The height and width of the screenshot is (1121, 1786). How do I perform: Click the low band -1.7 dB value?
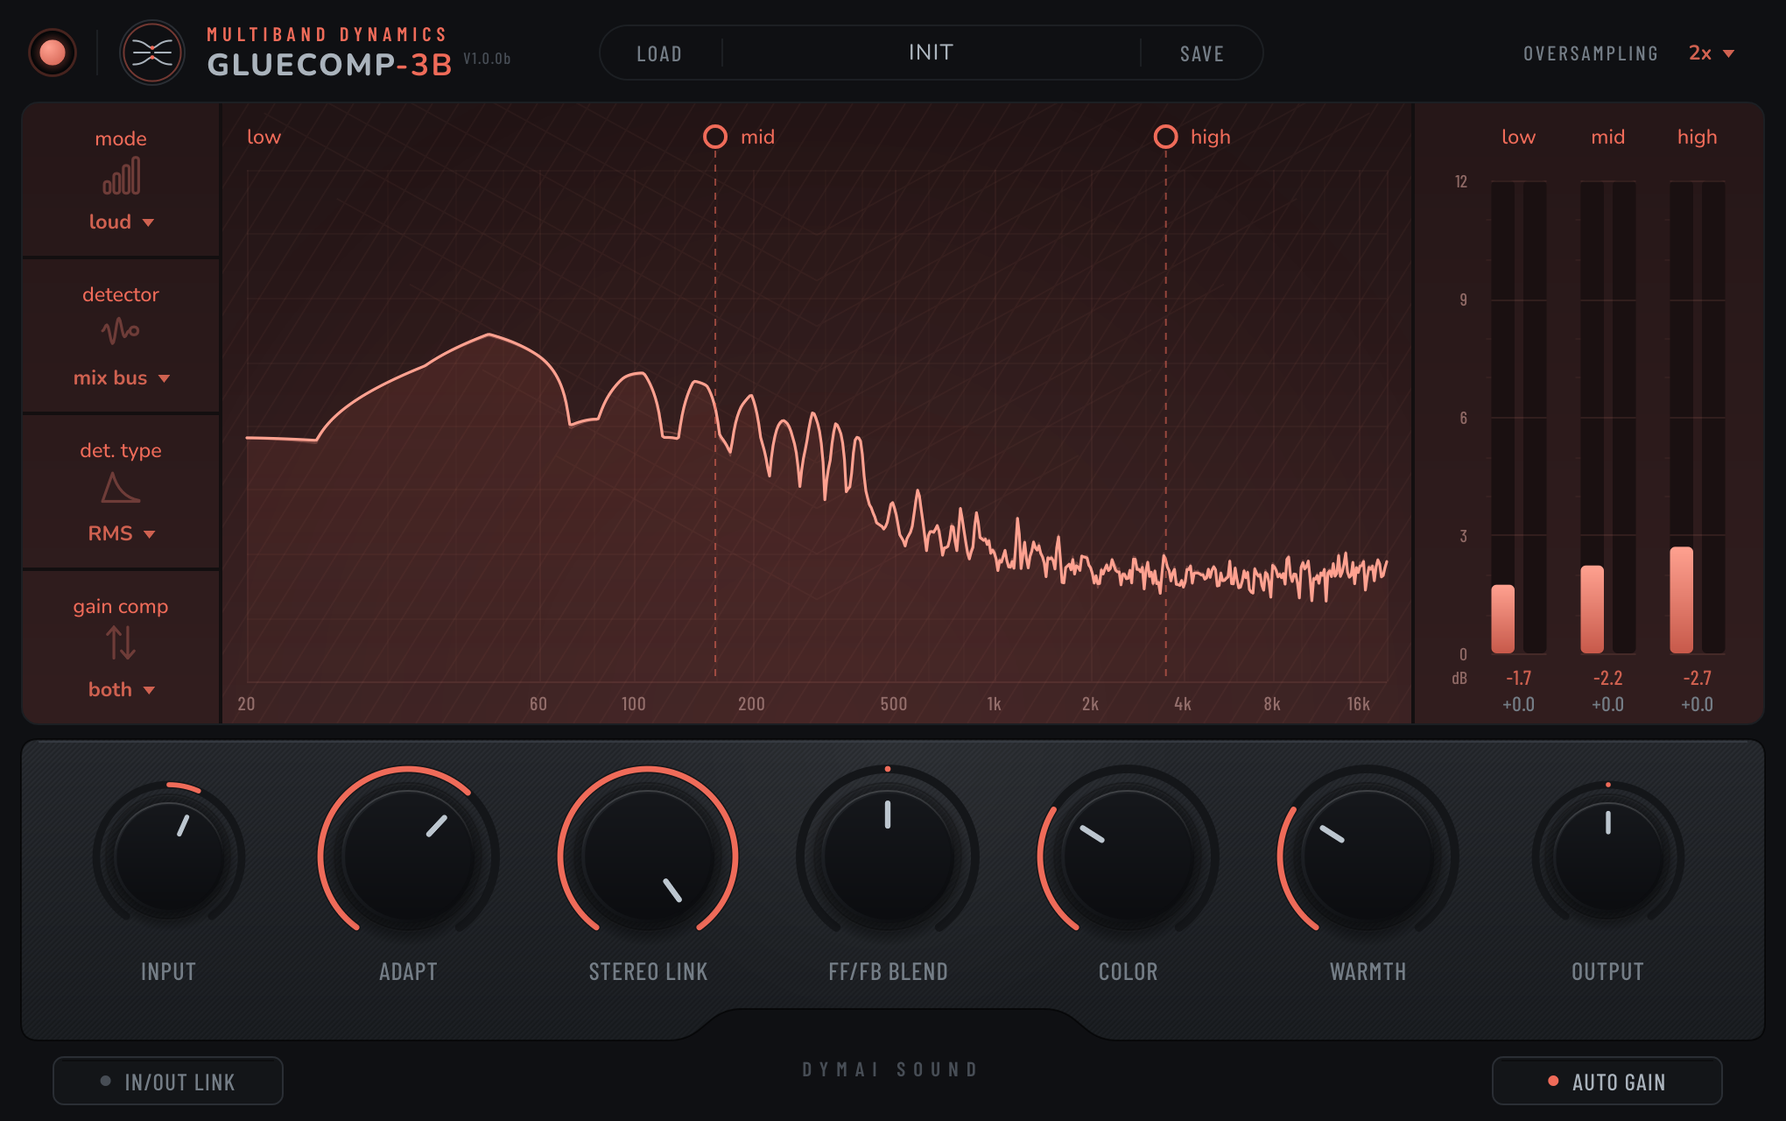tap(1518, 678)
